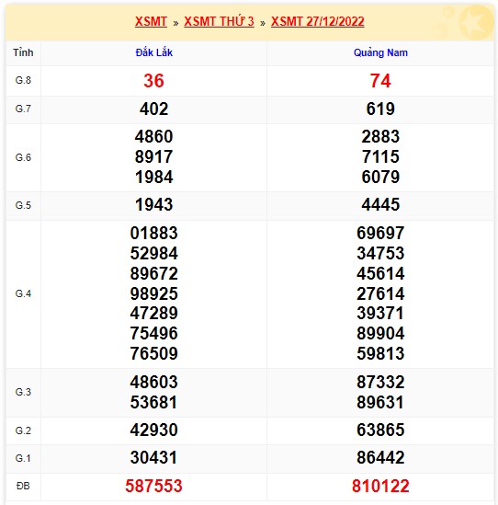
Task: Click the G.2 row label
Action: (x=23, y=430)
